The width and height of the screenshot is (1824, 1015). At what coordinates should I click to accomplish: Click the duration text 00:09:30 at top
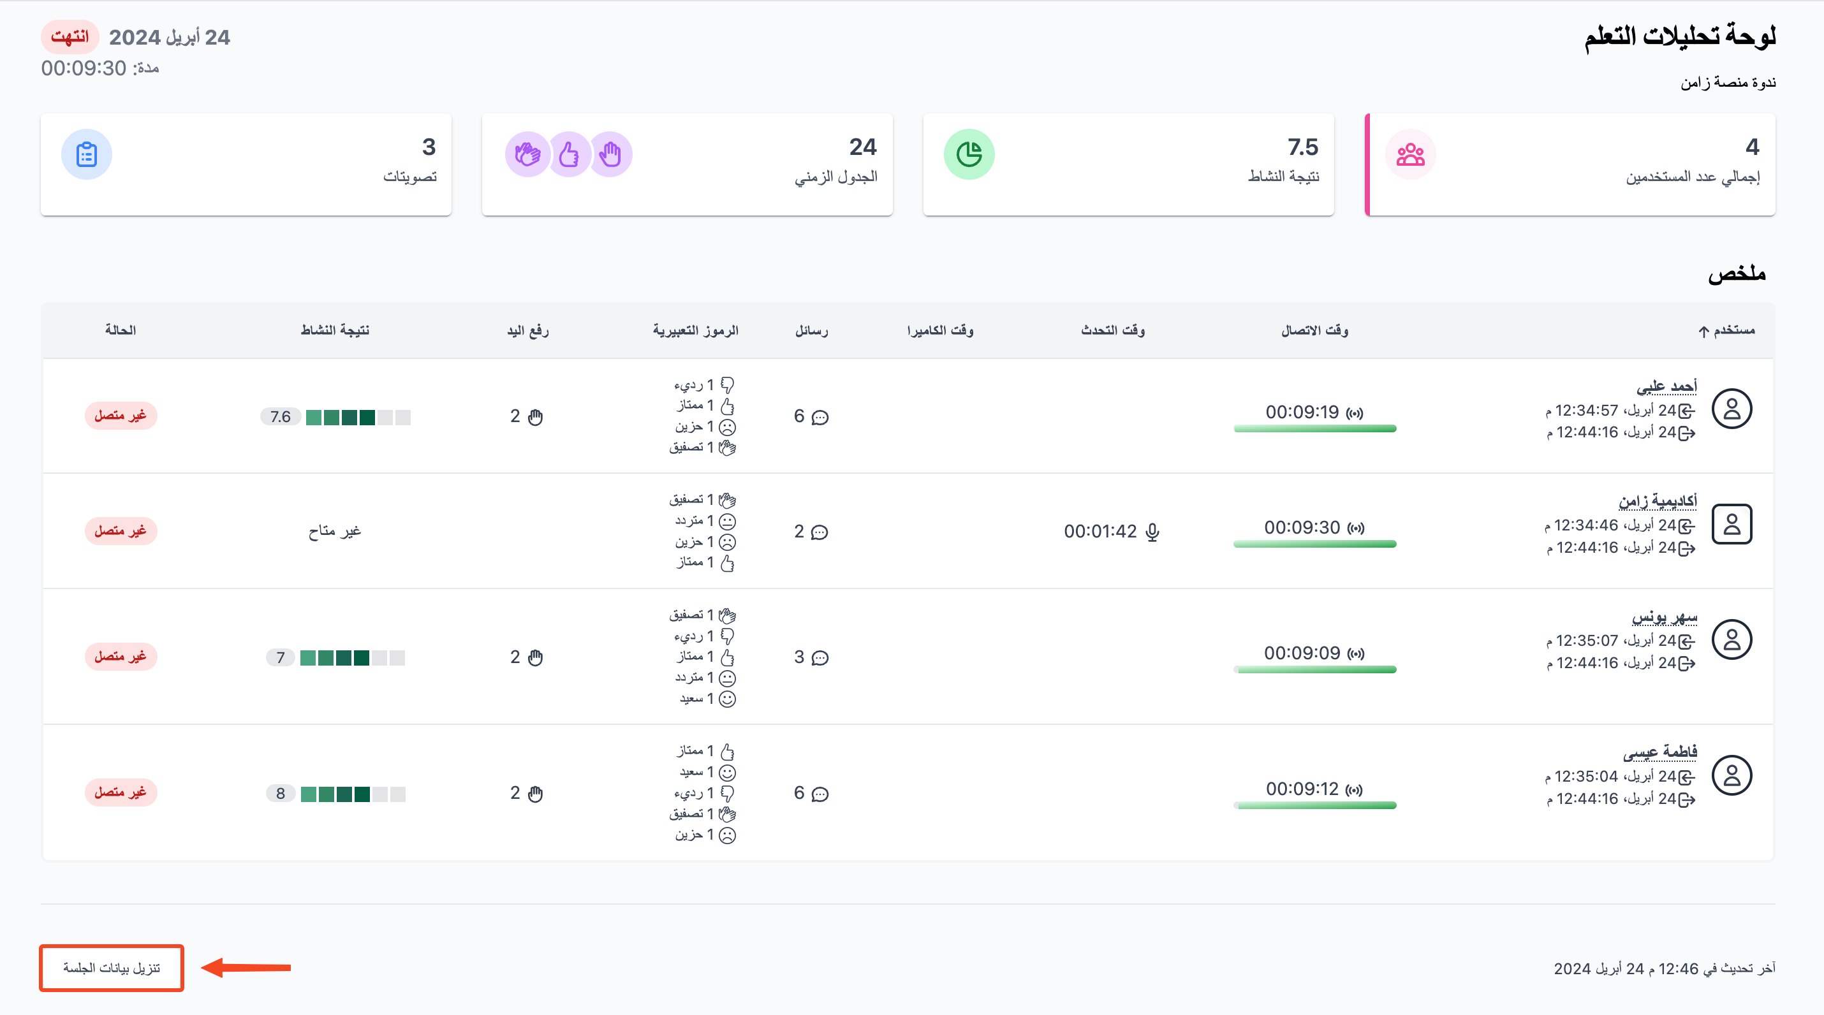(100, 69)
